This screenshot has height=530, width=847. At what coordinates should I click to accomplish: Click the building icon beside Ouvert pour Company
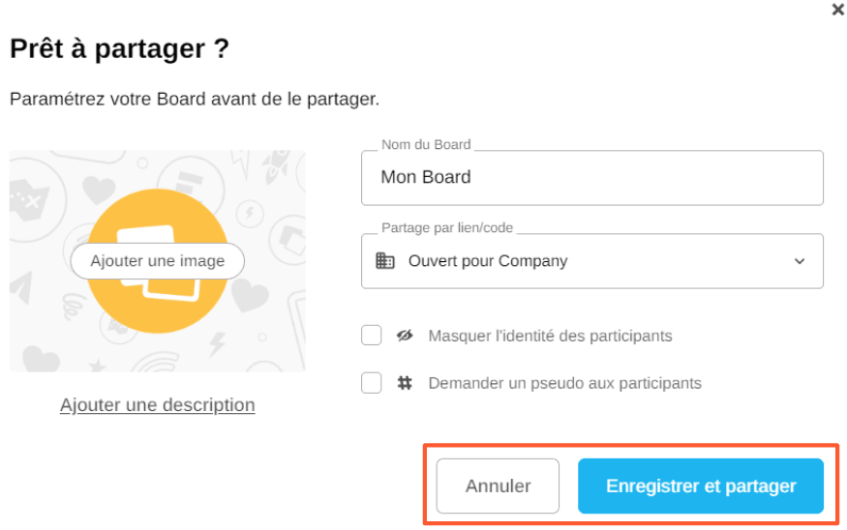385,261
